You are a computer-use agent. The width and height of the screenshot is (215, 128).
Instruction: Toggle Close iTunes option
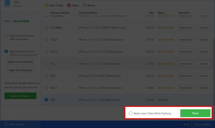point(6,124)
